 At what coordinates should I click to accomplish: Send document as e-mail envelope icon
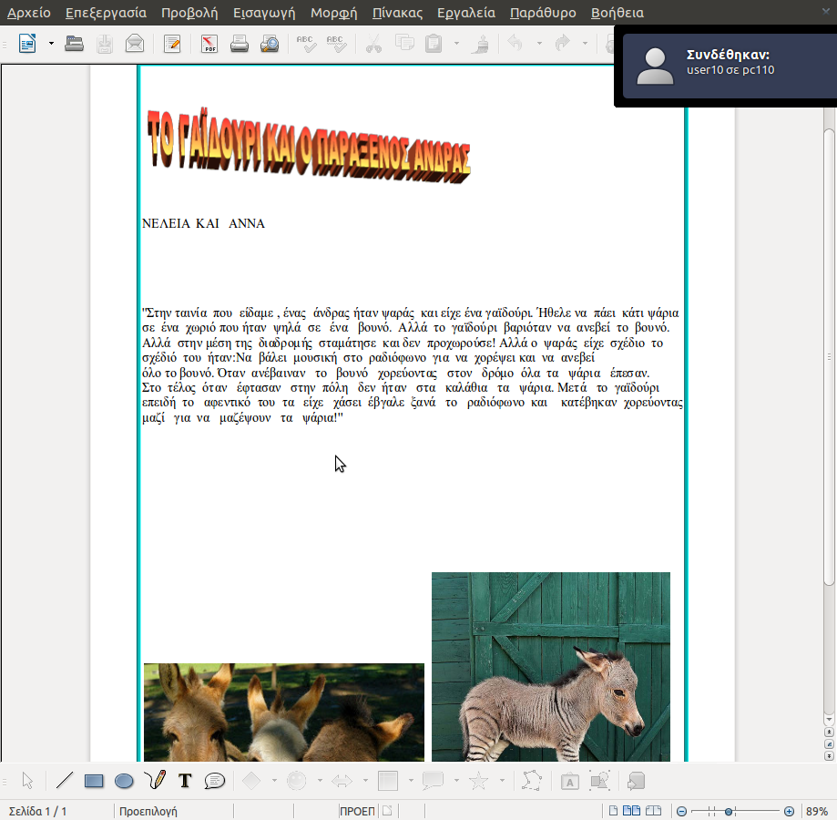[135, 43]
